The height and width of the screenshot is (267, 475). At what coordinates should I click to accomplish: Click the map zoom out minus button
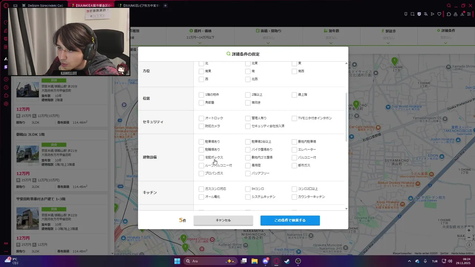point(469,238)
